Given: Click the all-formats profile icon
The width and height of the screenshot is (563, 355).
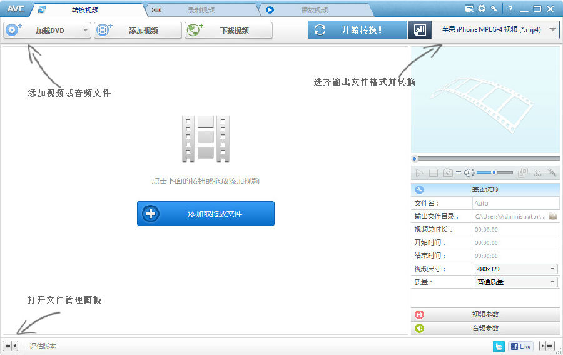Looking at the screenshot, I should click(419, 30).
